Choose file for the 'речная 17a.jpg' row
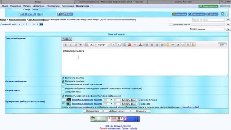Screen dimensions: 231x130 129,100
